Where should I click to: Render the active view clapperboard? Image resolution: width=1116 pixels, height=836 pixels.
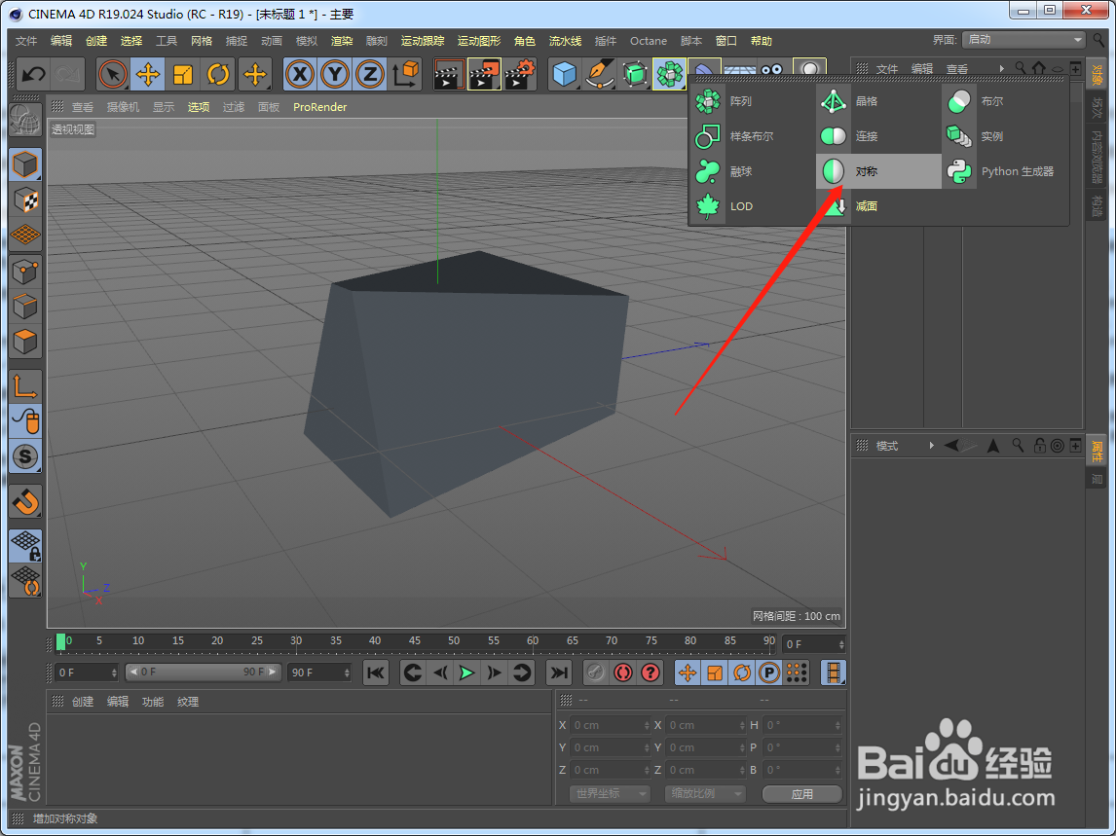tap(449, 74)
